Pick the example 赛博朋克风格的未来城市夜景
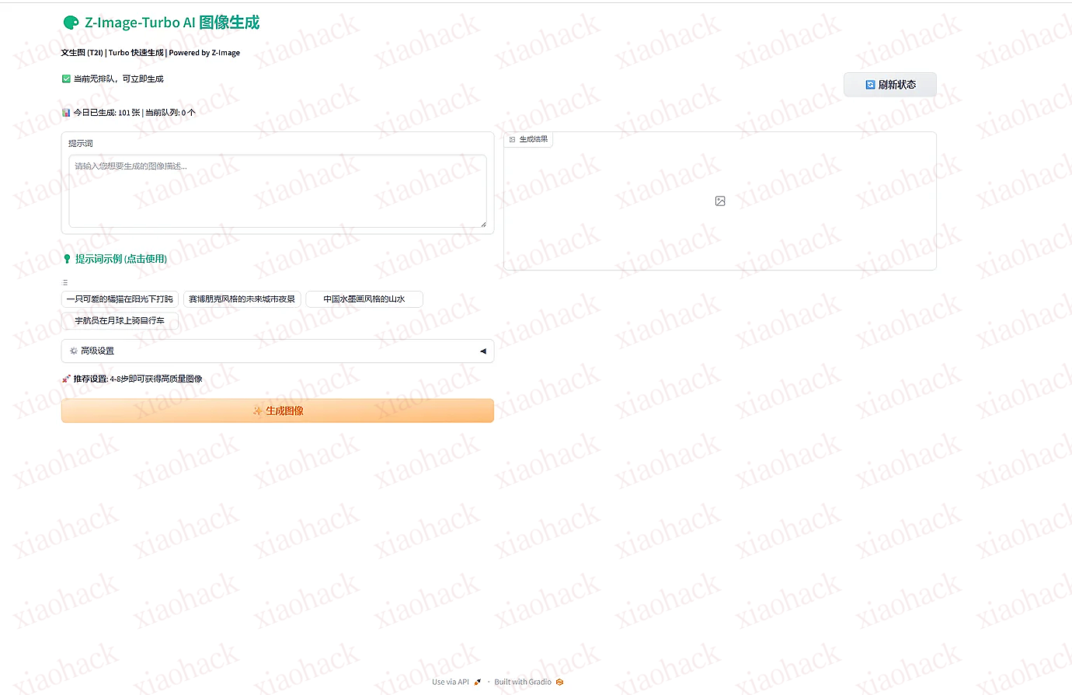Viewport: 1072px width, 695px height. click(242, 299)
